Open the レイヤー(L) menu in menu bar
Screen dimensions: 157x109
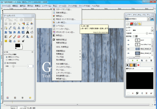tap(47, 6)
